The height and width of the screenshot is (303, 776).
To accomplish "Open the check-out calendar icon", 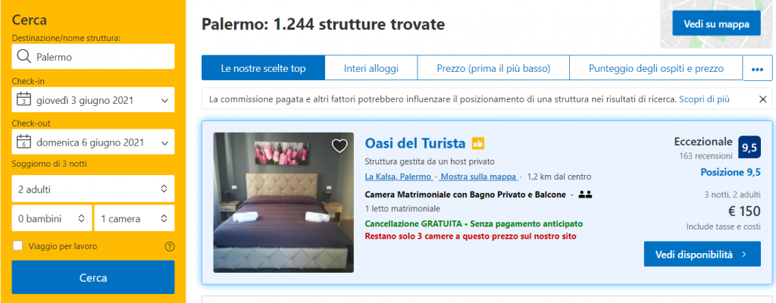I will 23,142.
